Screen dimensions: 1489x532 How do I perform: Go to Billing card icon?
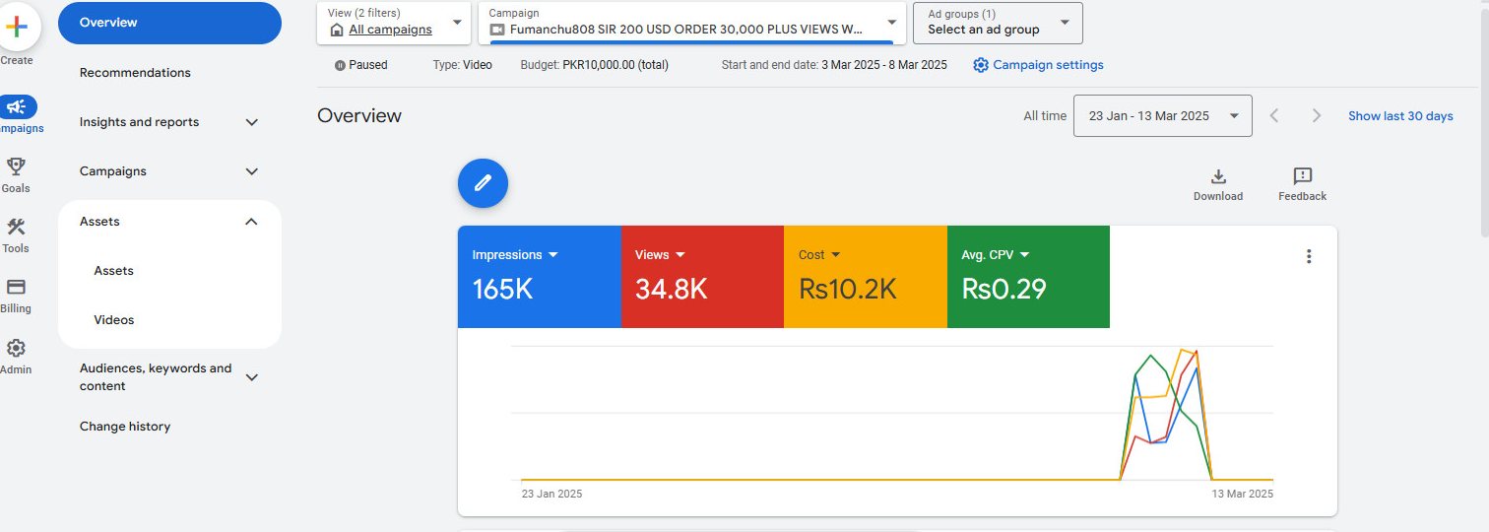[x=16, y=288]
